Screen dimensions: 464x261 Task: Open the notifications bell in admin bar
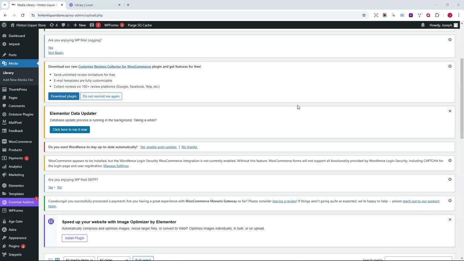(423, 25)
